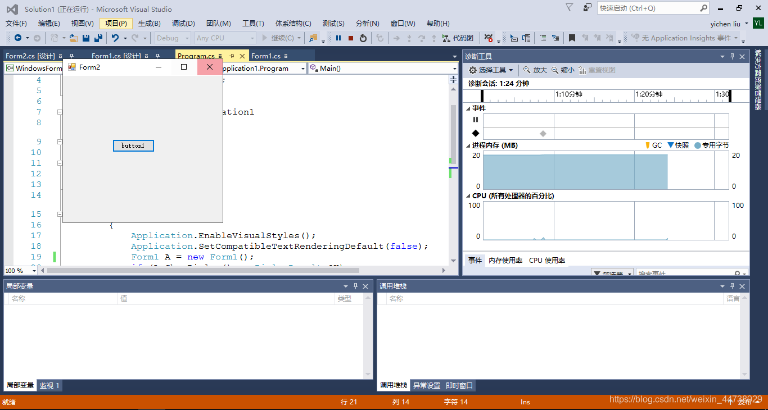Click the Save All icon
Screen dimensions: 768x410
click(x=98, y=38)
